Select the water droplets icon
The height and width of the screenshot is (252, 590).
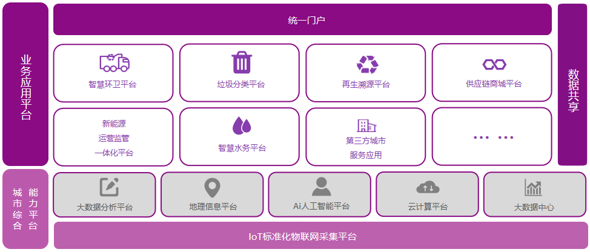[x=242, y=125]
